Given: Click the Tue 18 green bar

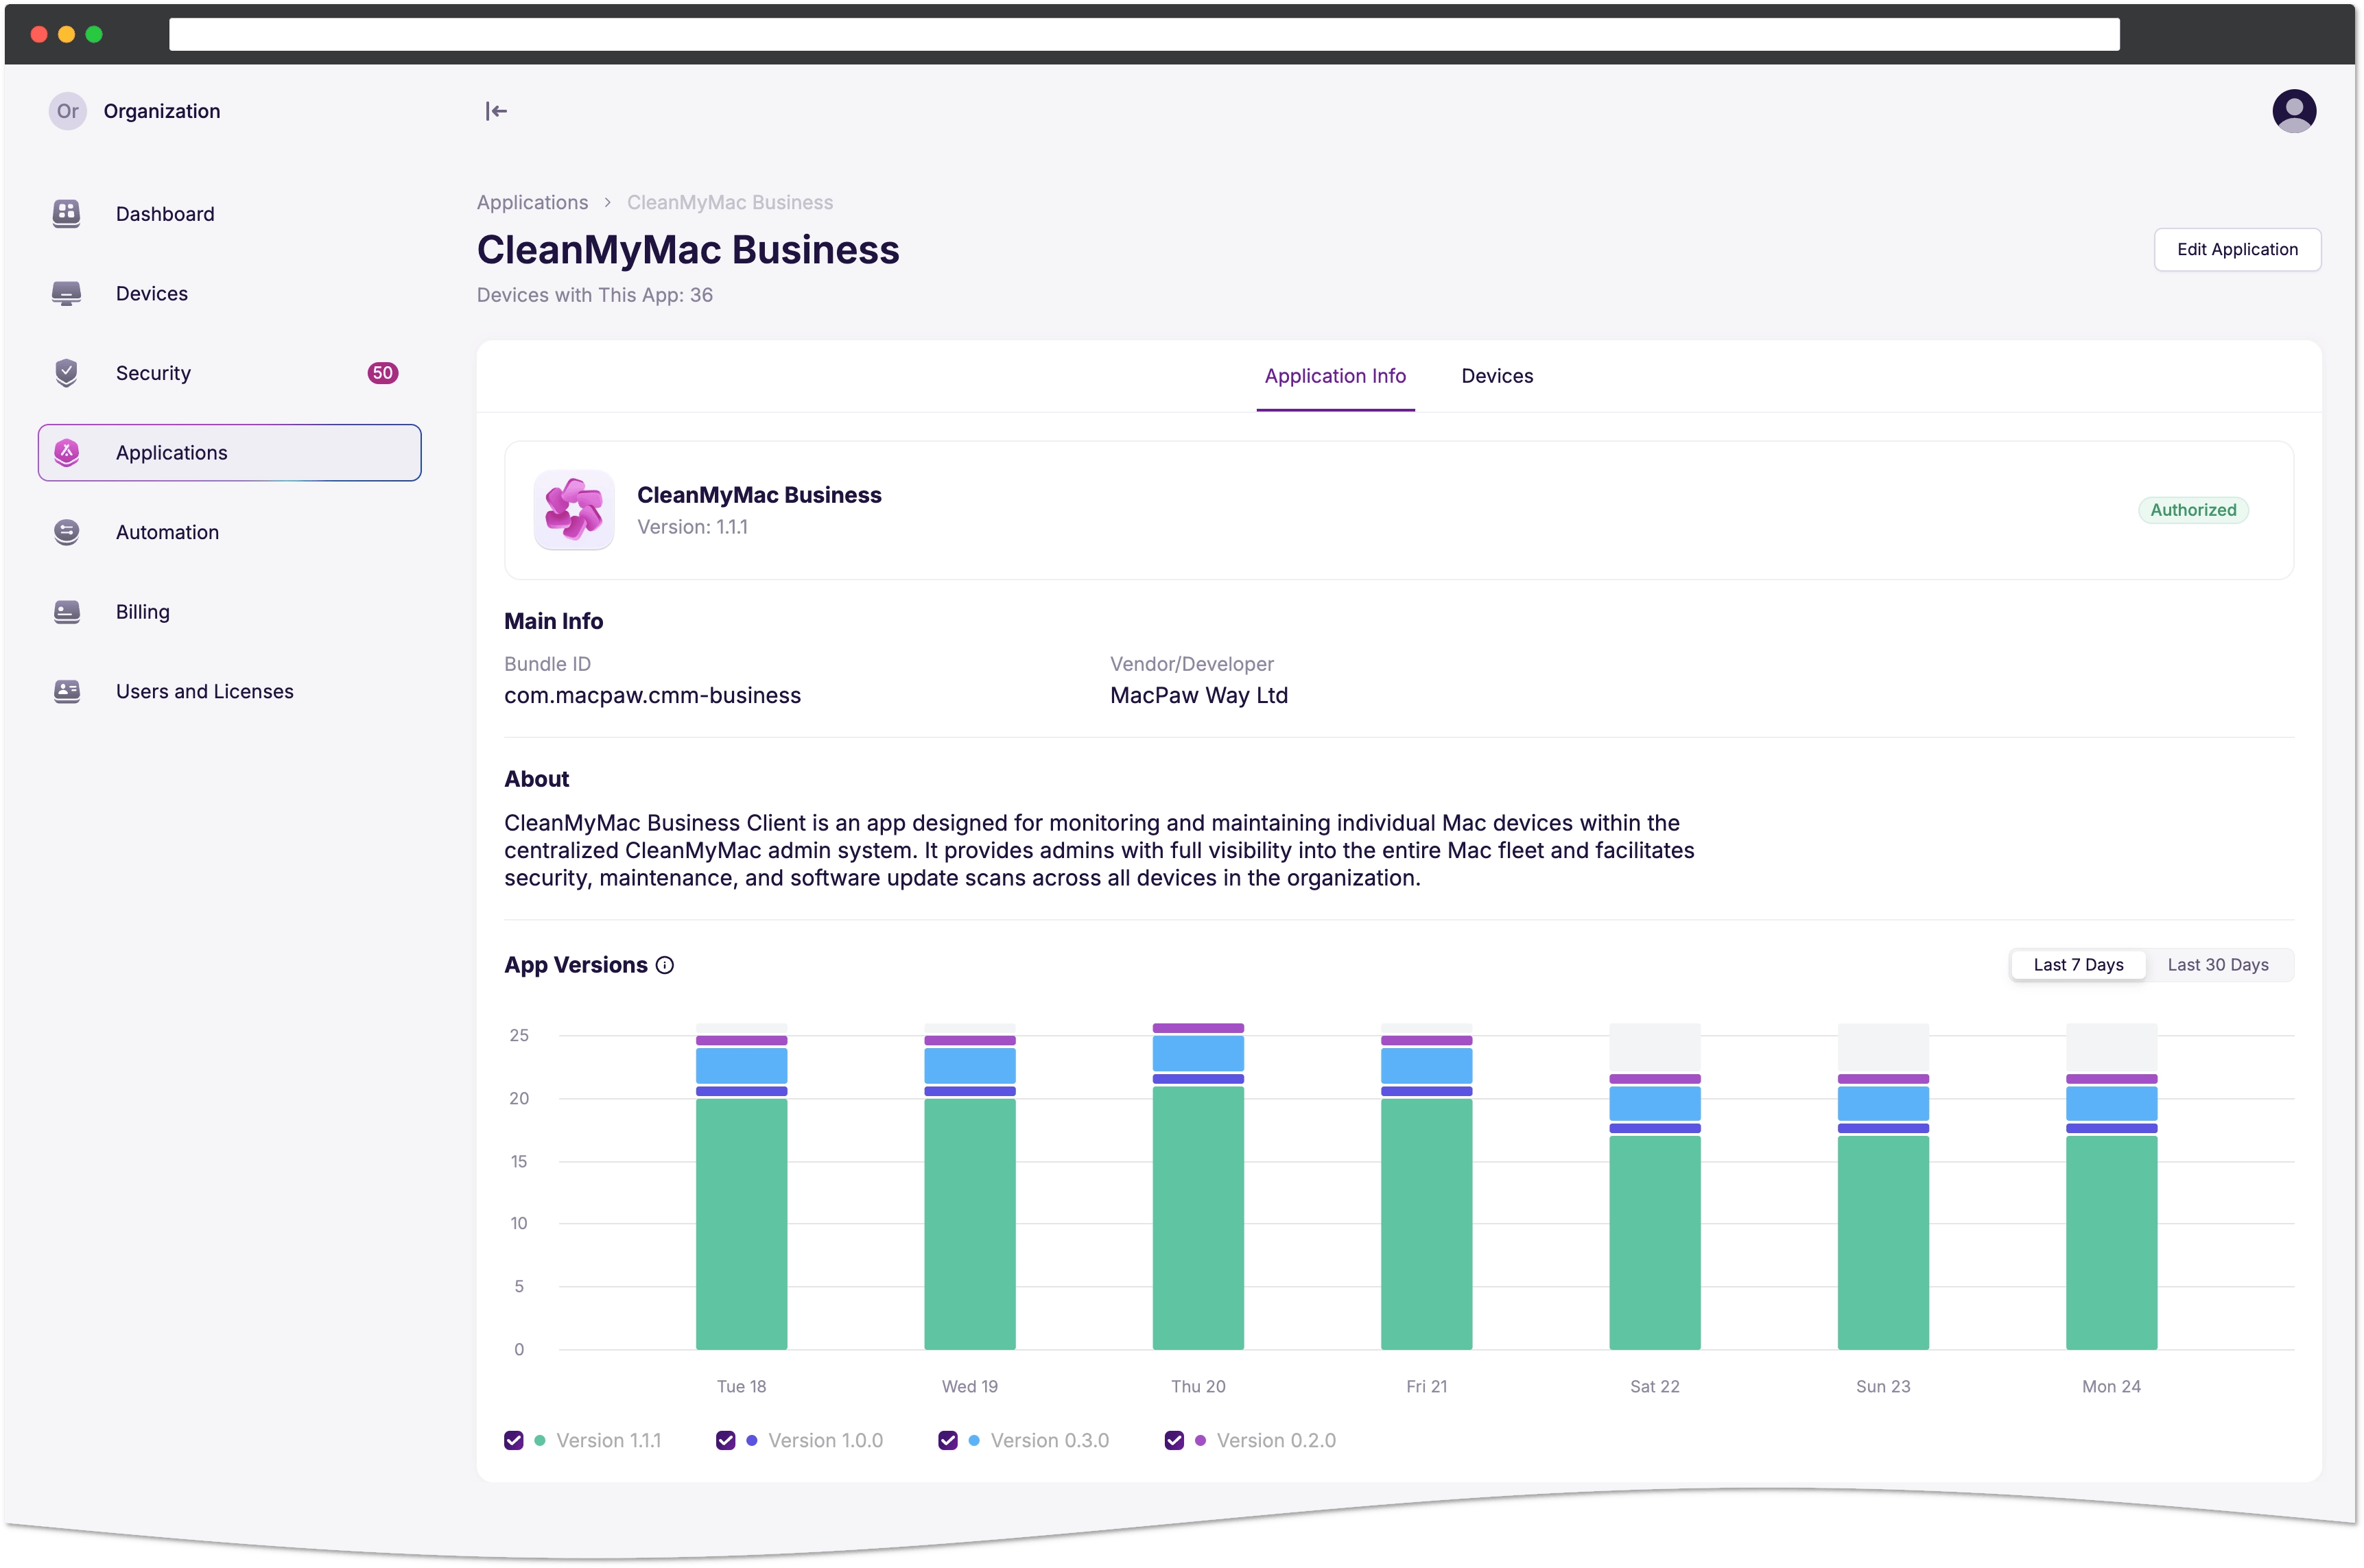Looking at the screenshot, I should [x=741, y=1224].
